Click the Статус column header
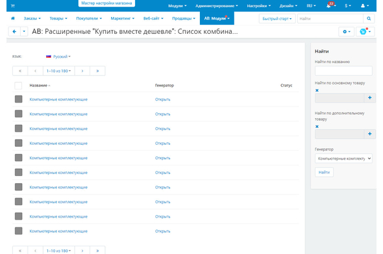Viewport: 383px width, 254px height. tap(286, 85)
